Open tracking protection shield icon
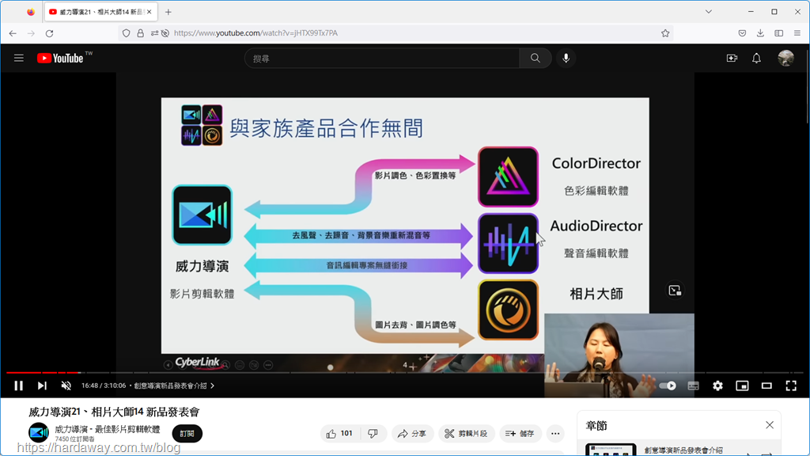 (126, 33)
